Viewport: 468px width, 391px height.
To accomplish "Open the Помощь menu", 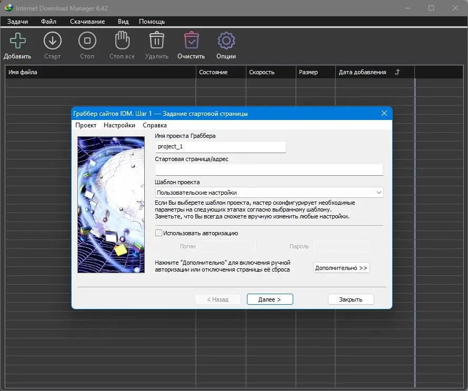I will 152,22.
